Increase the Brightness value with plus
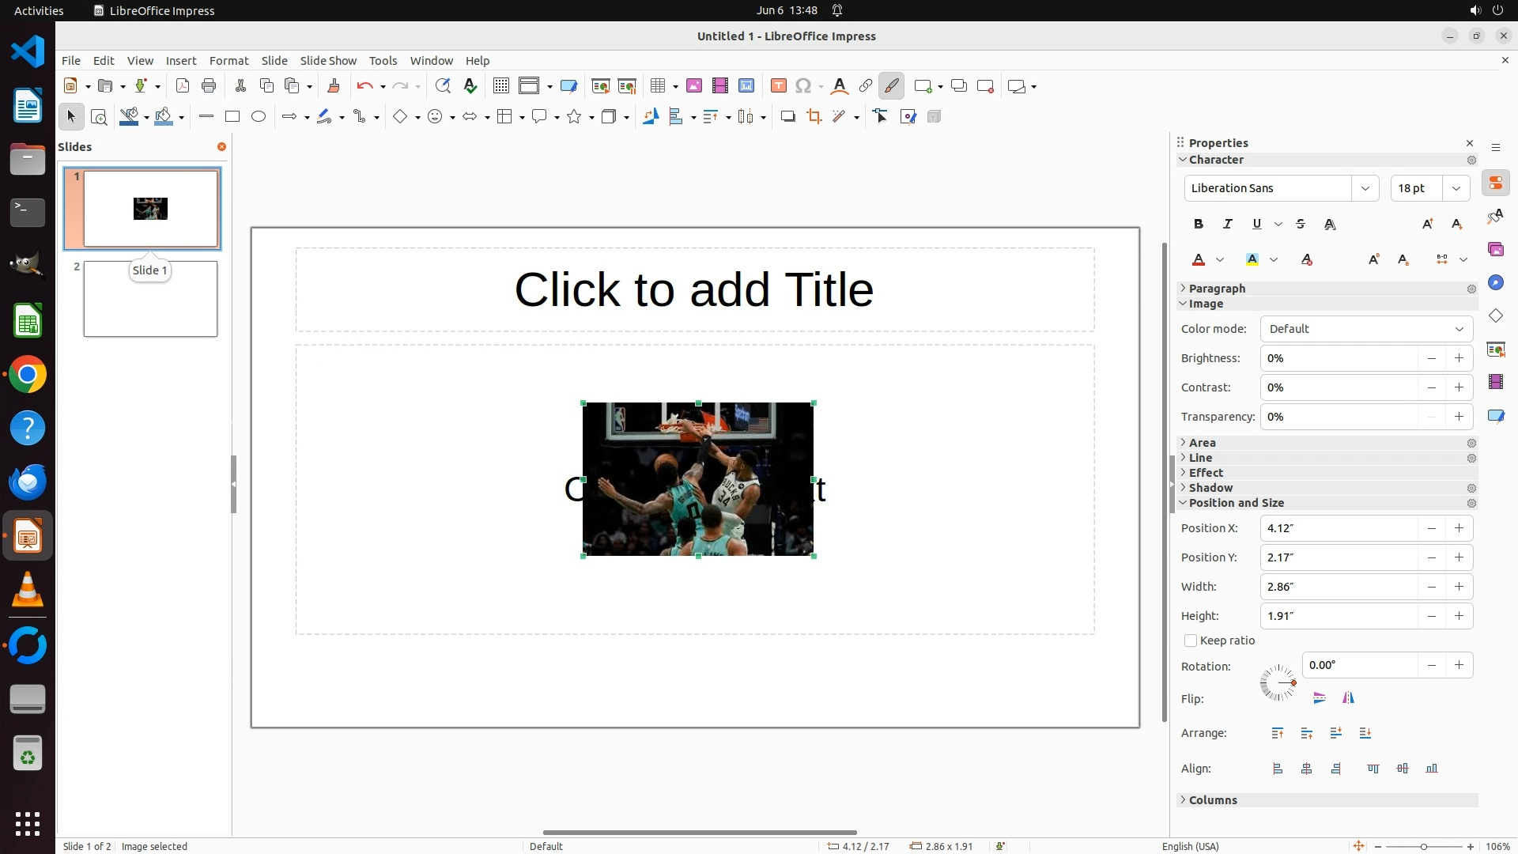Screen dimensions: 1518x854 tap(1459, 358)
